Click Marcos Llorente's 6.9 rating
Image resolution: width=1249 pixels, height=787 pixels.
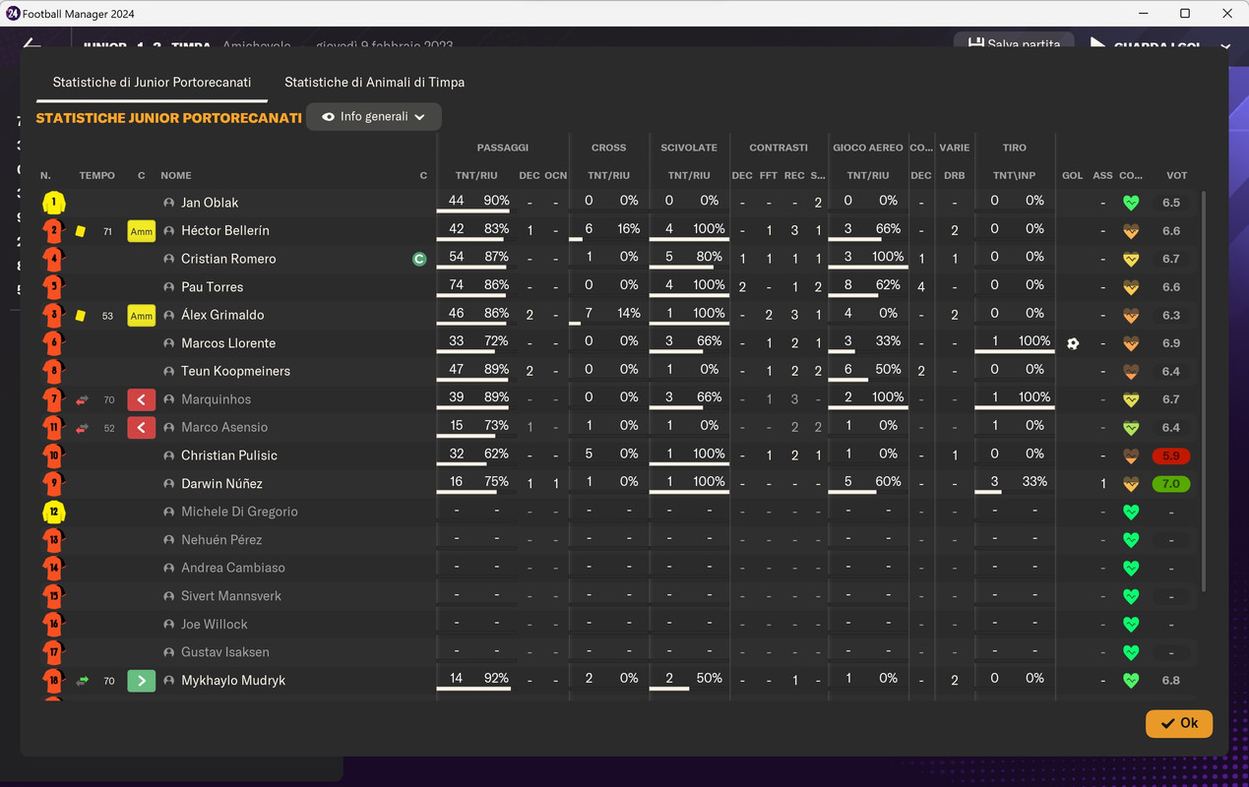[1171, 343]
